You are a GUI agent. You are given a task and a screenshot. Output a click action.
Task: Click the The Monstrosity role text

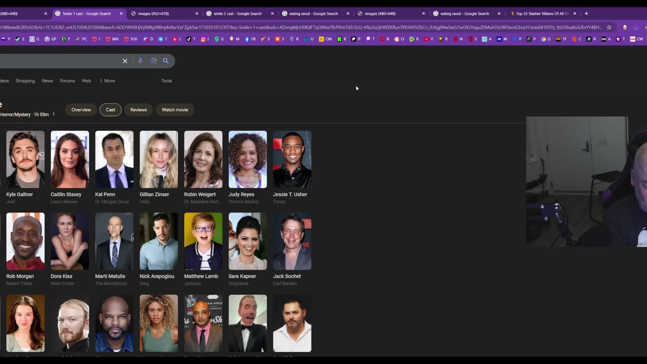tap(110, 284)
